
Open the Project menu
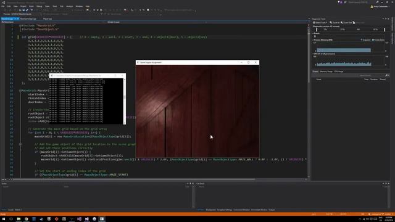pos(23,6)
